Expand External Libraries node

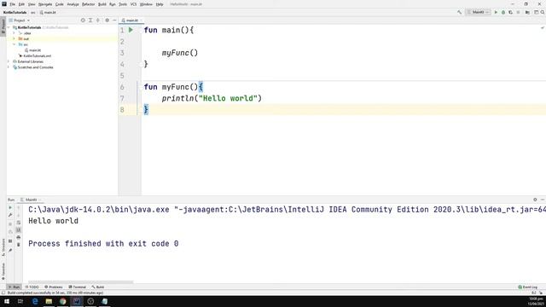coord(9,61)
